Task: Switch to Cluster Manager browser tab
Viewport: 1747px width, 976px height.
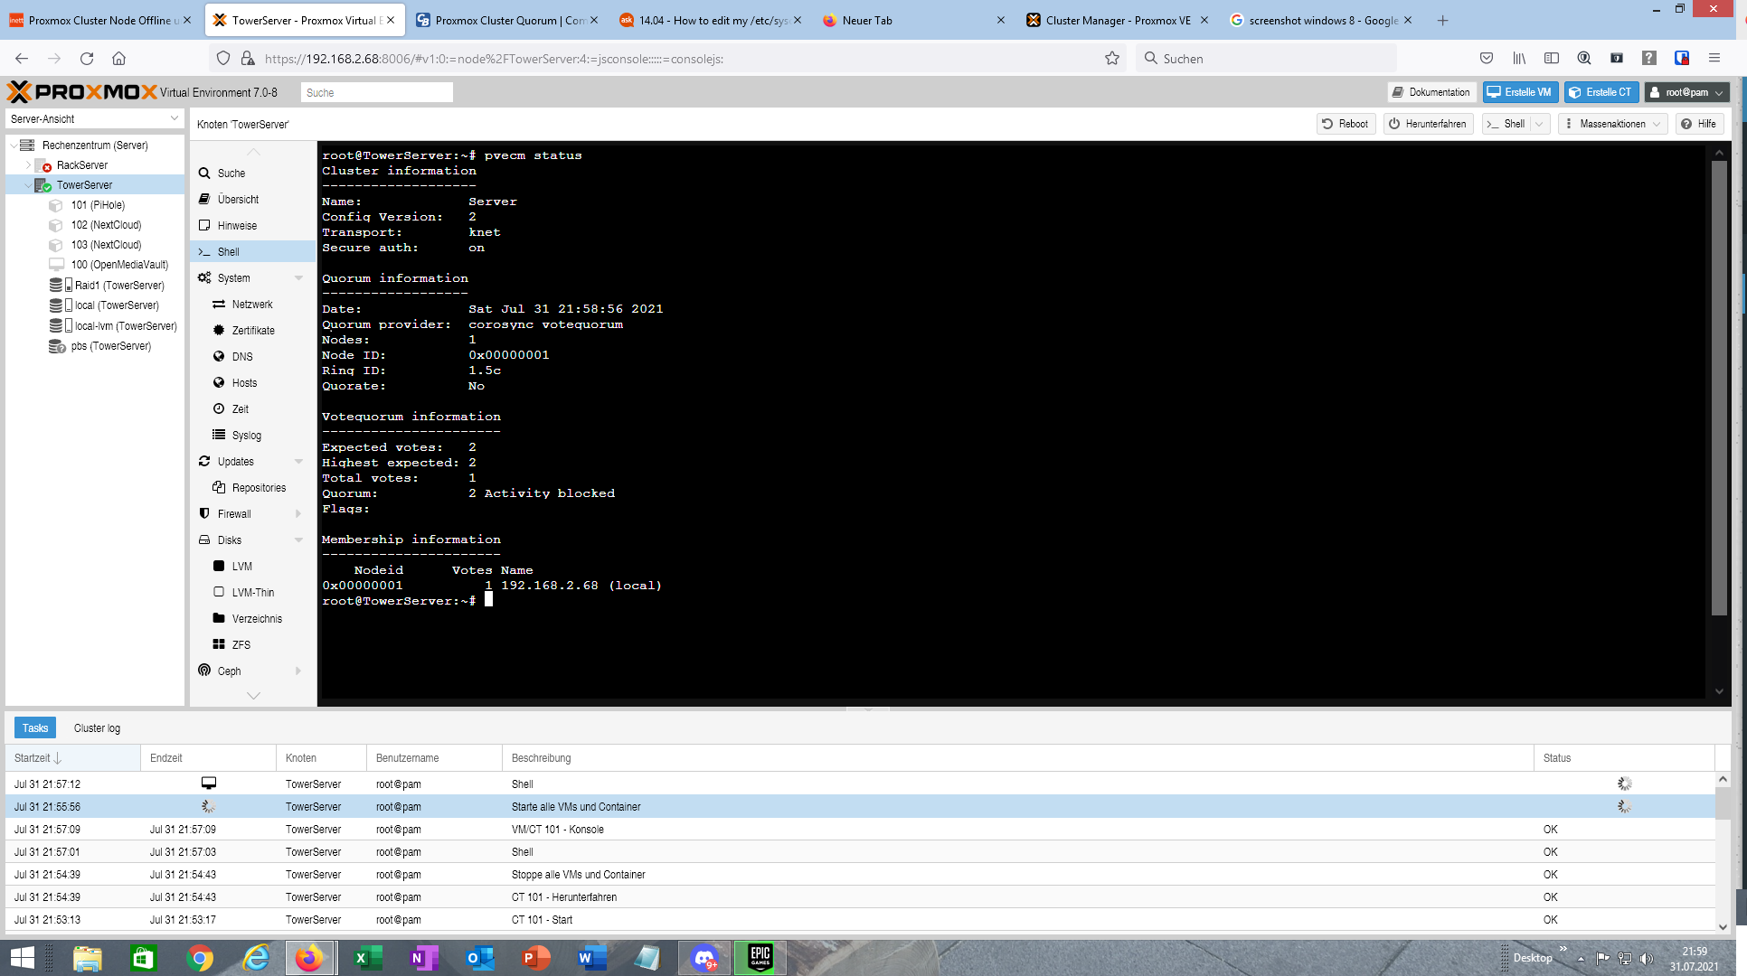Action: coord(1118,20)
